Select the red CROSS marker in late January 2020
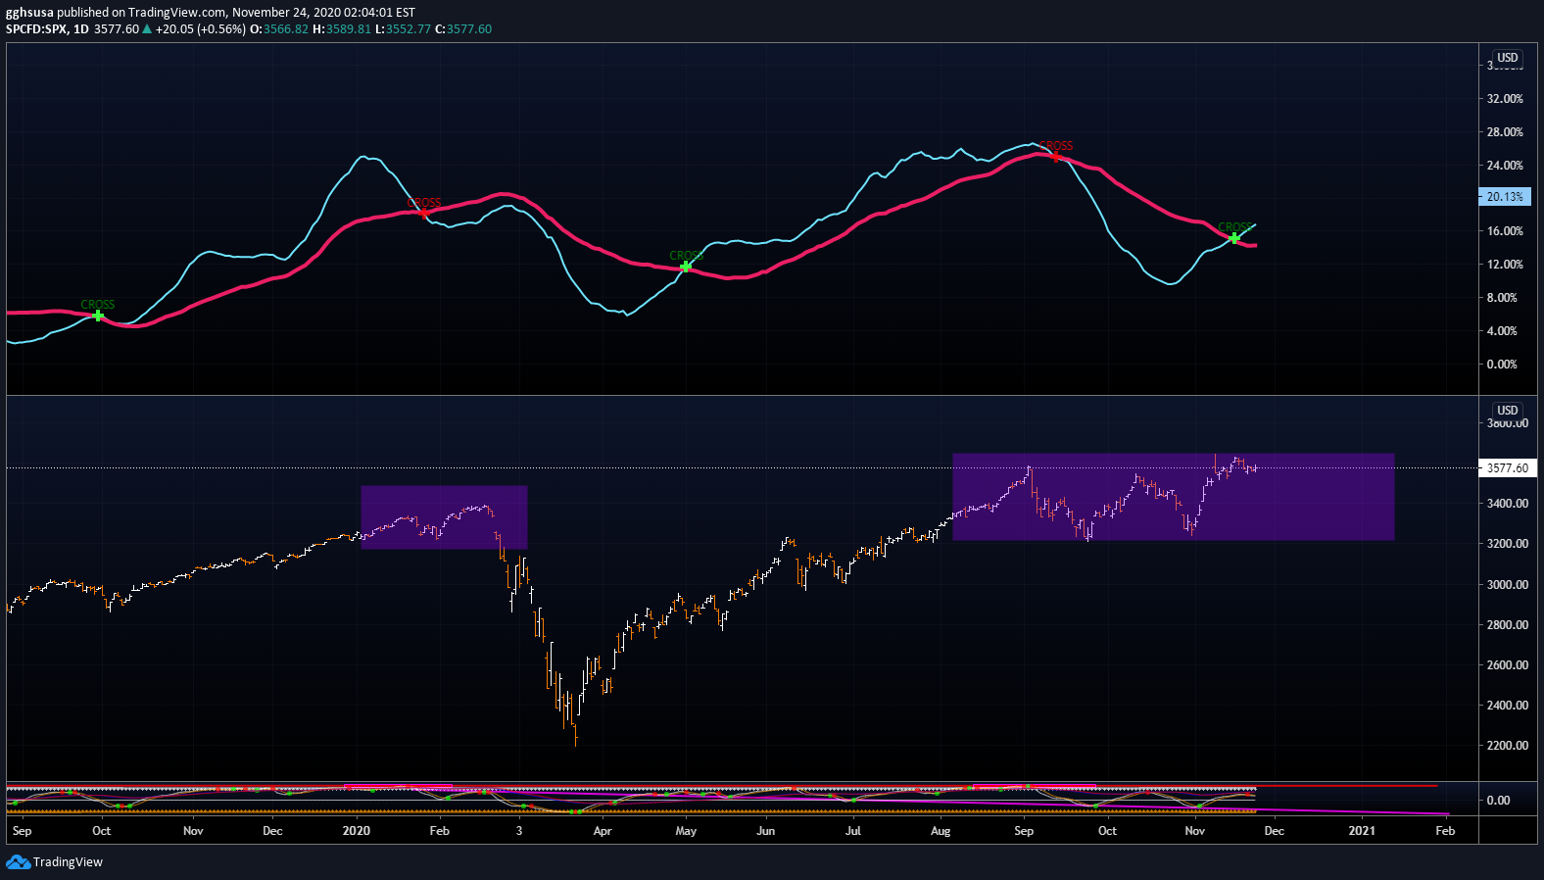The height and width of the screenshot is (880, 1544). click(425, 212)
